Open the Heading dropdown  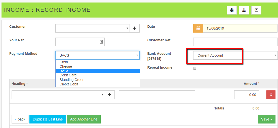(x=58, y=95)
